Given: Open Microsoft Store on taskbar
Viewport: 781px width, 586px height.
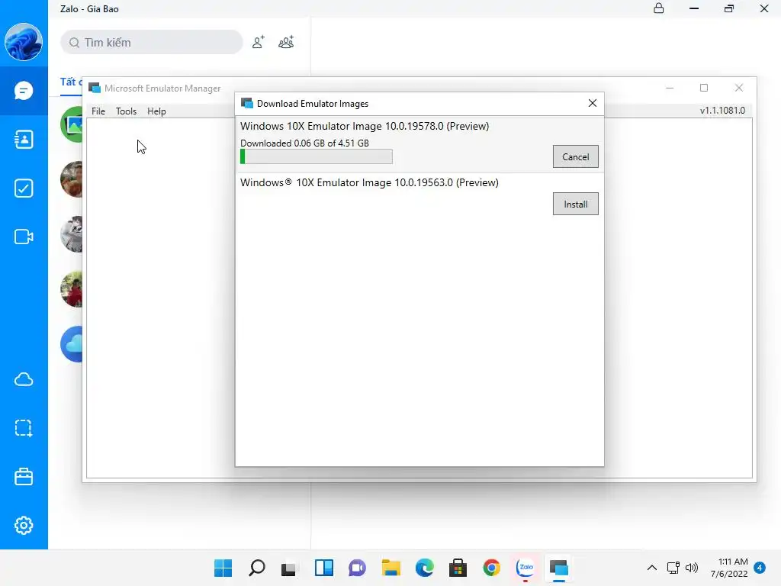Looking at the screenshot, I should tap(458, 568).
